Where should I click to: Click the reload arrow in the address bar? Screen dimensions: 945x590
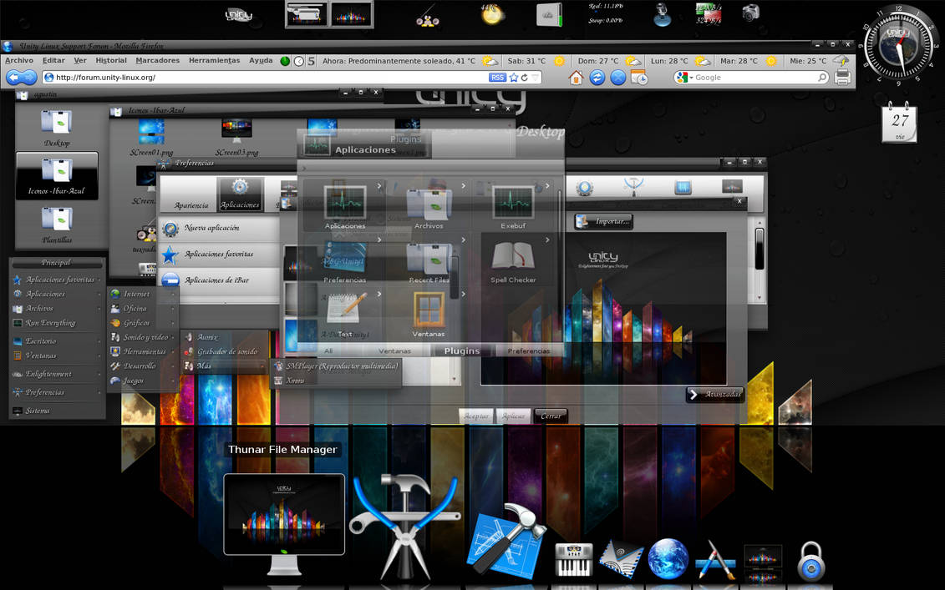tap(525, 77)
